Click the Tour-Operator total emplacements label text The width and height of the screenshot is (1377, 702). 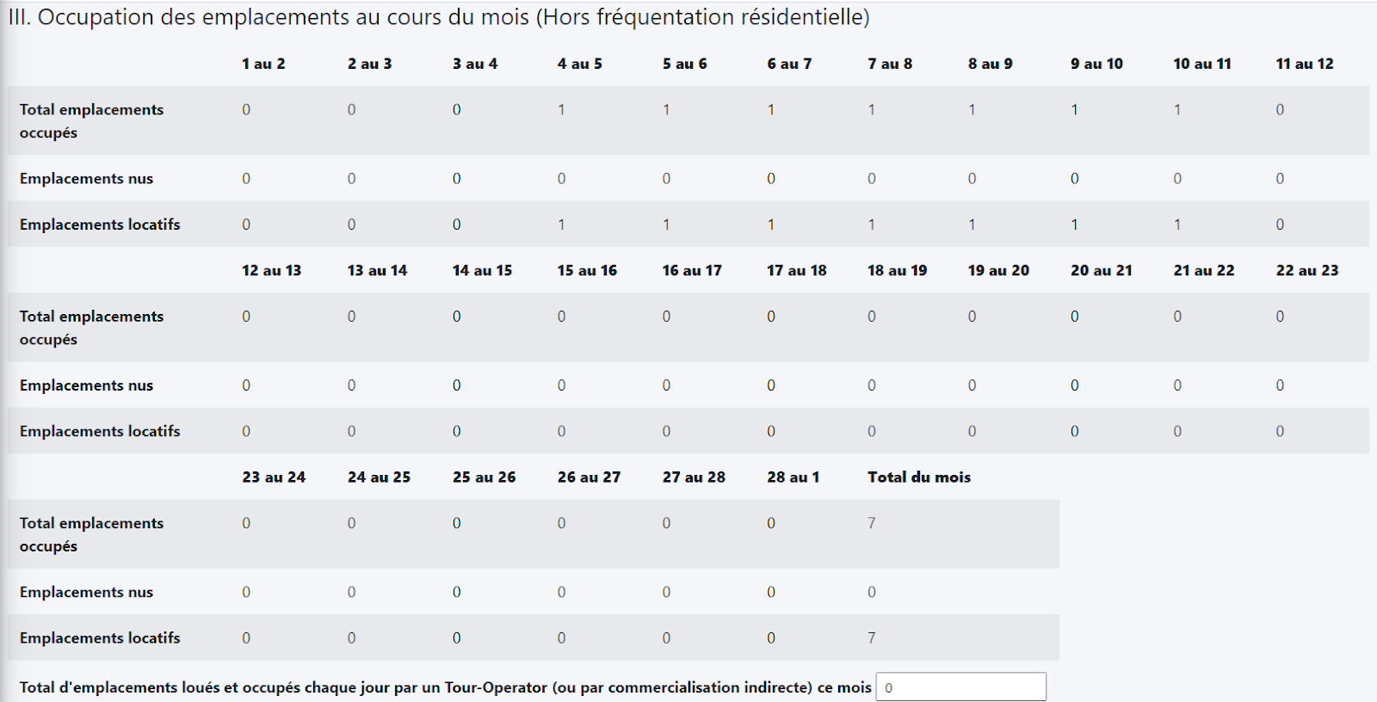pos(445,687)
